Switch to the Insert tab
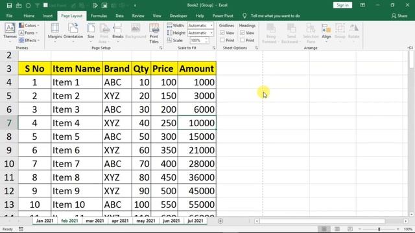This screenshot has width=415, height=233. click(47, 16)
